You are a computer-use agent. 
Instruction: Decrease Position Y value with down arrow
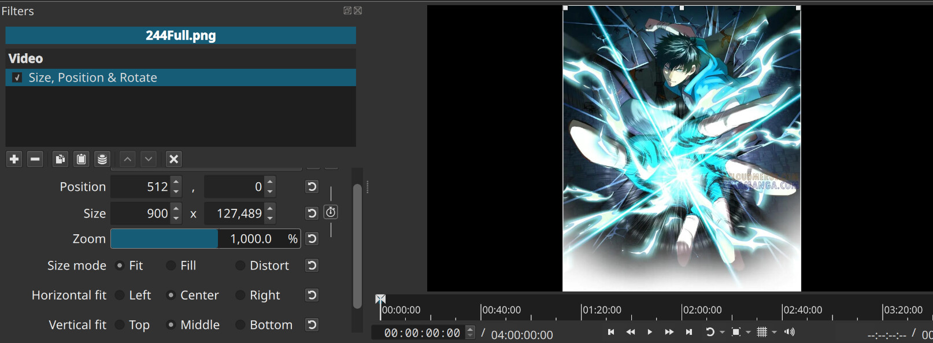point(270,192)
